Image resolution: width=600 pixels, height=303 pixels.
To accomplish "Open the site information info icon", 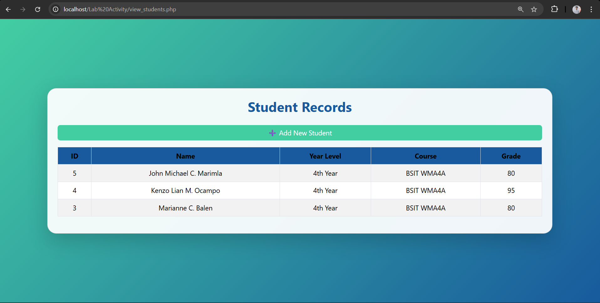I will point(55,9).
